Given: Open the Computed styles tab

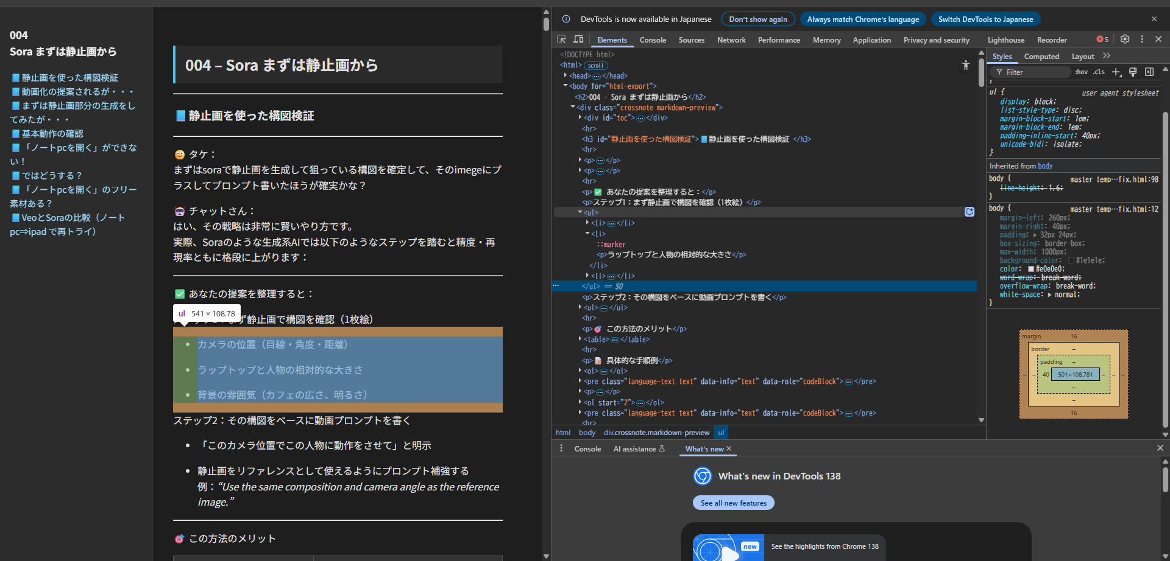Looking at the screenshot, I should click(1041, 57).
